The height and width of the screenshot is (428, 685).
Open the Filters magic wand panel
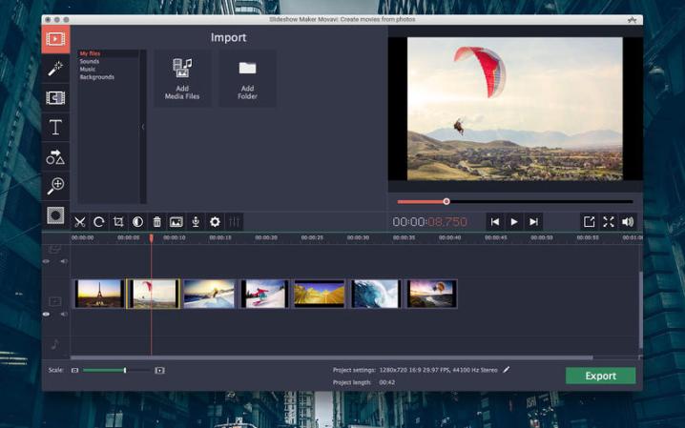[55, 69]
